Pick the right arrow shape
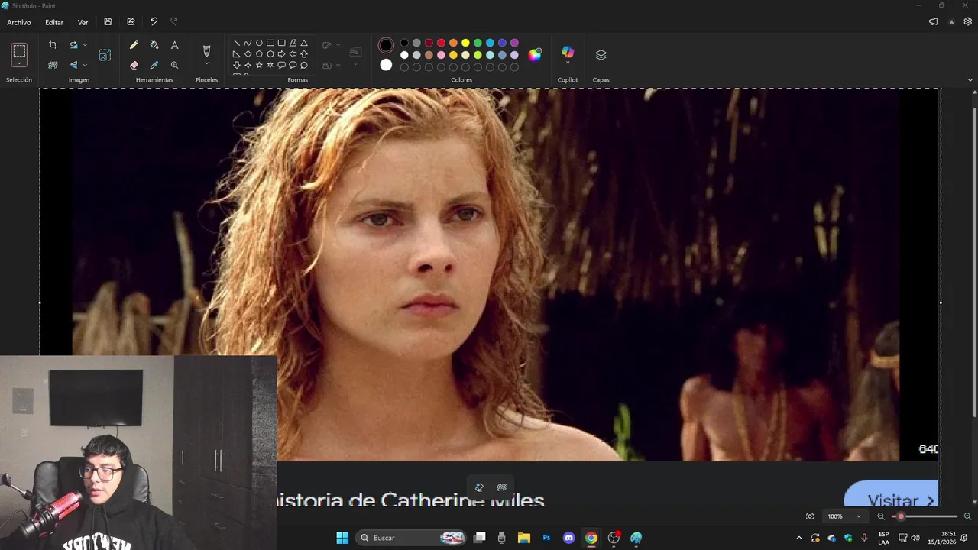 (281, 54)
